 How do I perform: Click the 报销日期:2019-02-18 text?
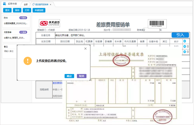pyautogui.click(x=79, y=30)
